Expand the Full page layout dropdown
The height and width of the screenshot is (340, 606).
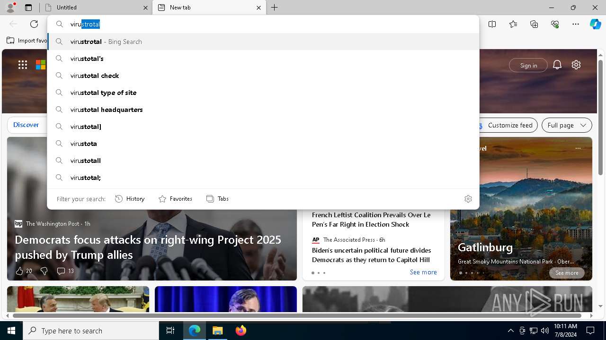tap(567, 125)
